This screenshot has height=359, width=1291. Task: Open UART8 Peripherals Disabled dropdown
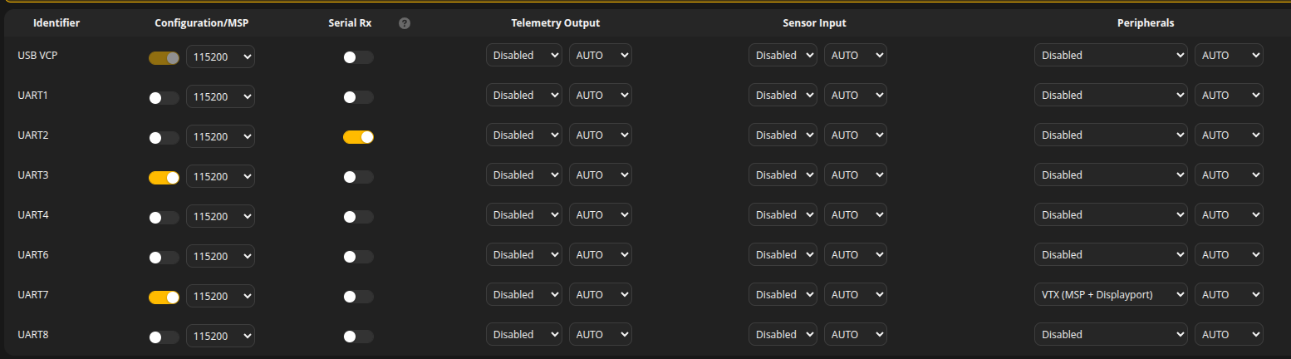(x=1111, y=334)
